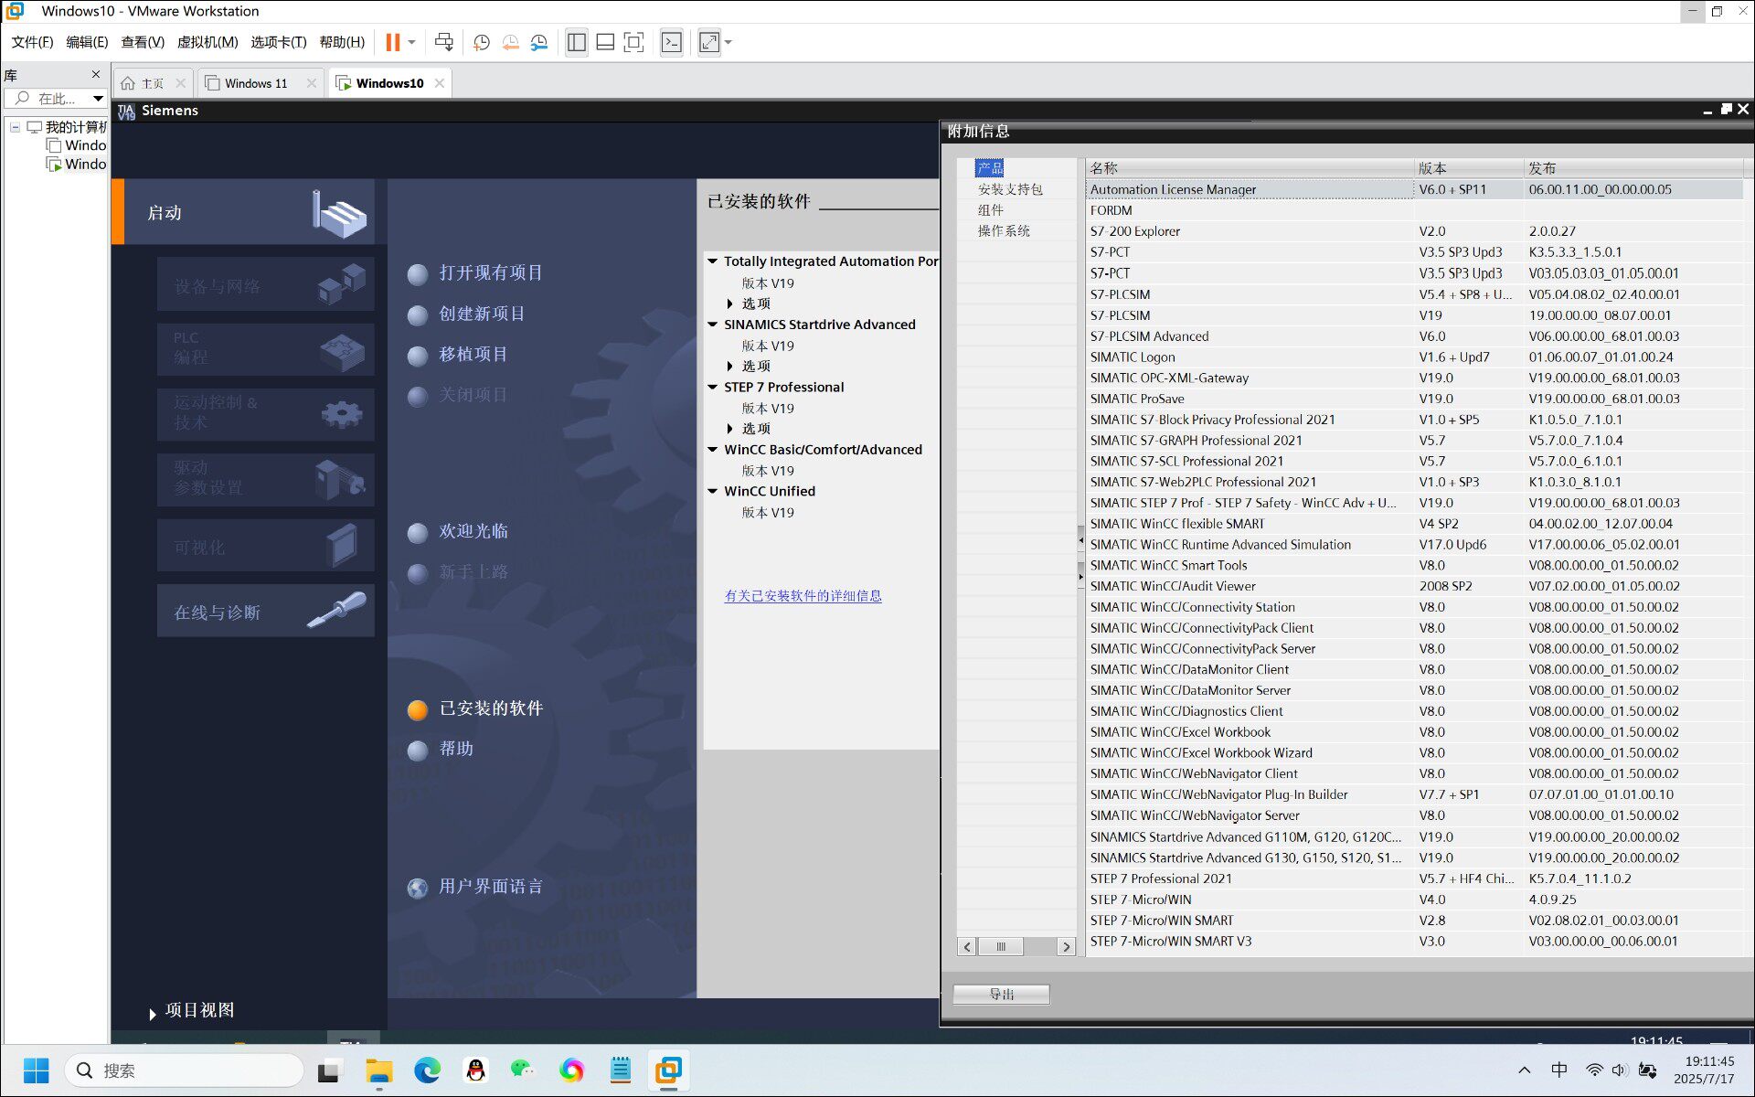Click the send Ctrl+Alt+Del toolbar icon

tap(444, 42)
